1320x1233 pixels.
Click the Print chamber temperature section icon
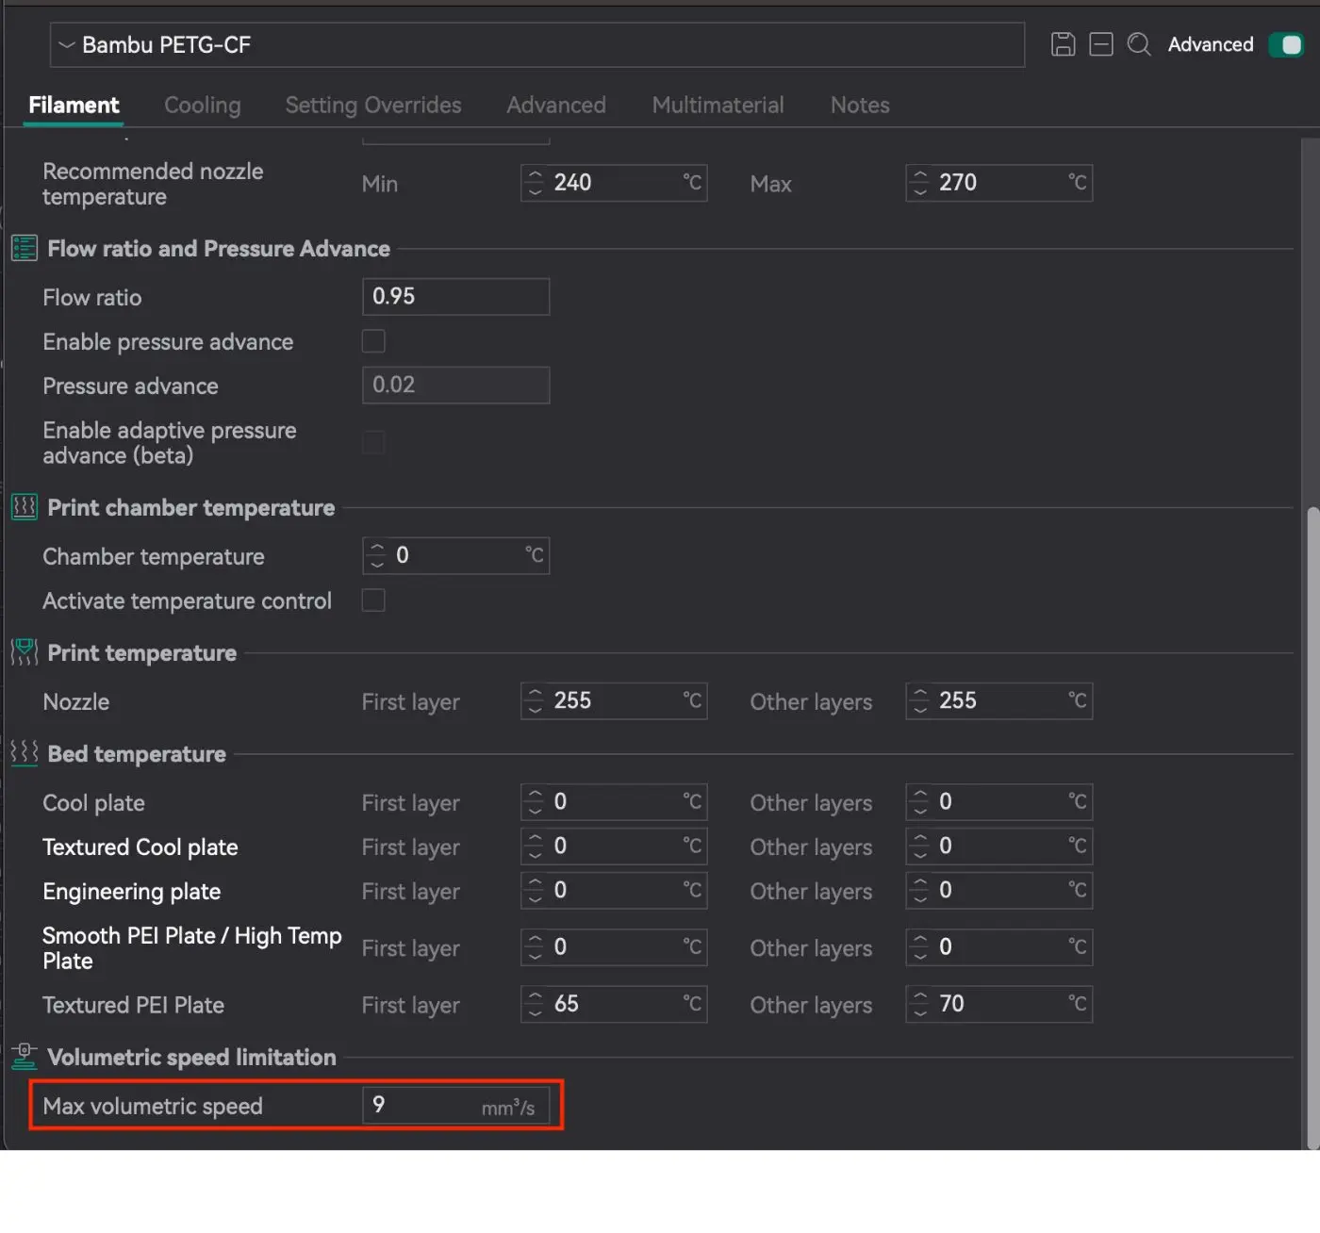(x=24, y=508)
